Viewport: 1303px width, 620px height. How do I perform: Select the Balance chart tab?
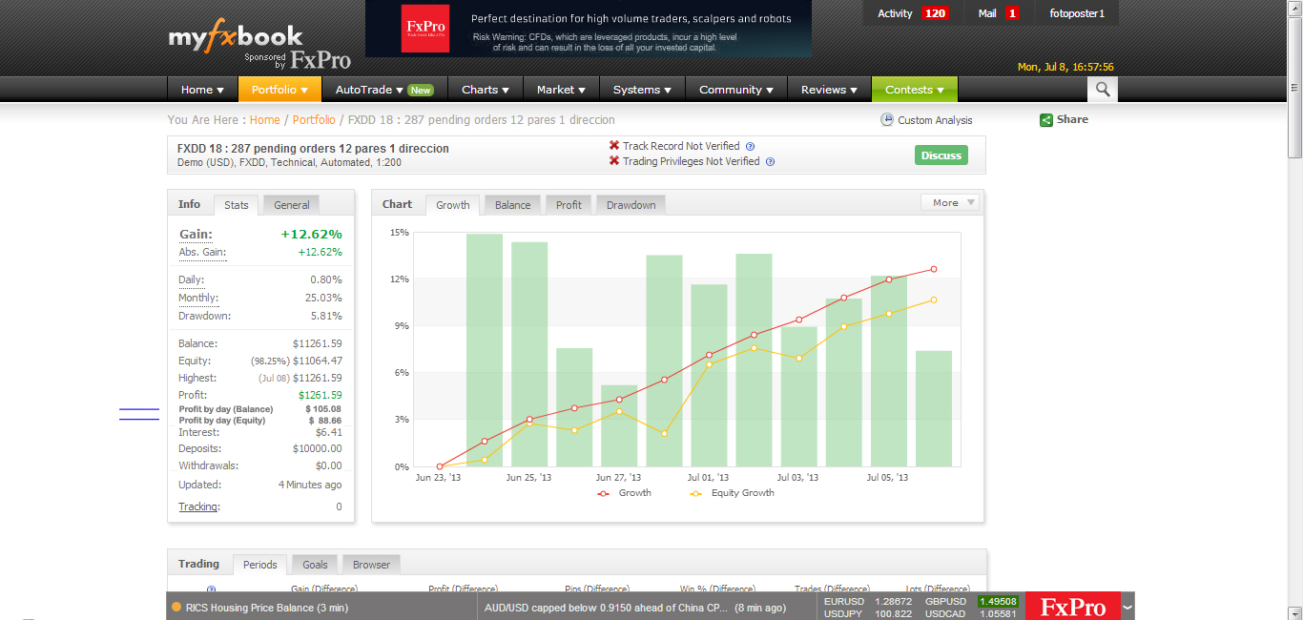point(512,205)
